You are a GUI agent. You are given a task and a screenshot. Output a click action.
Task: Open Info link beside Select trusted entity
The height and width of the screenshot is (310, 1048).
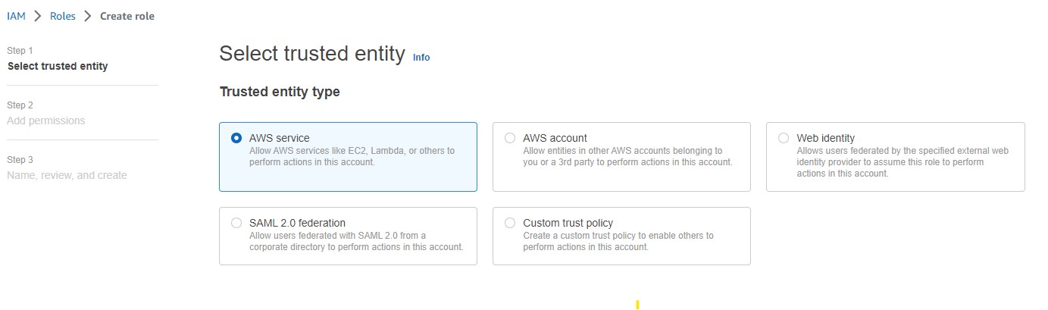coord(421,57)
